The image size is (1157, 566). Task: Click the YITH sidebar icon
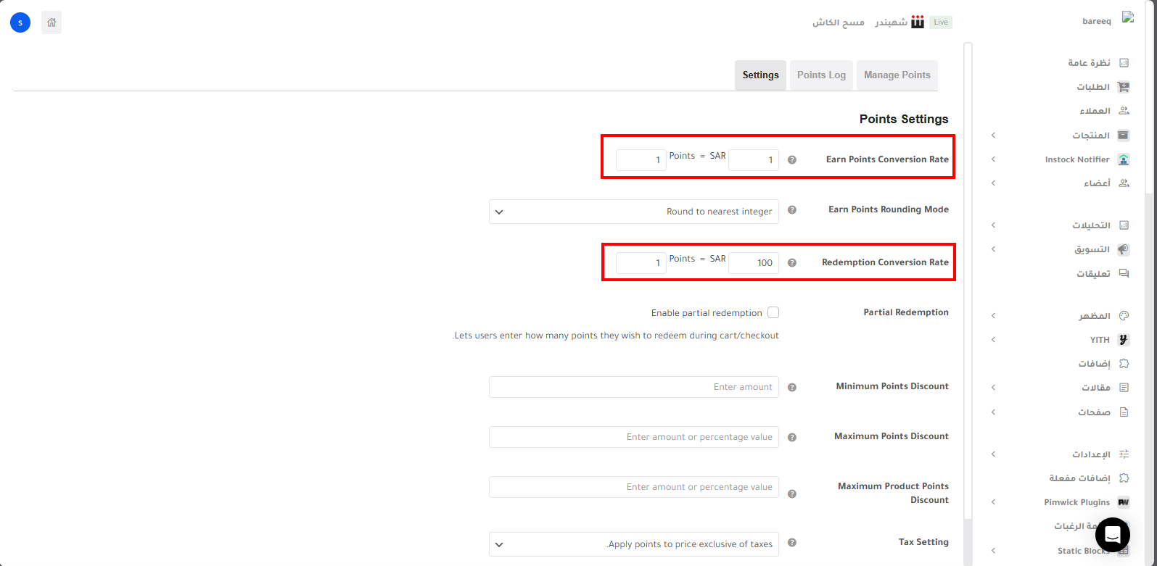[x=1124, y=340]
